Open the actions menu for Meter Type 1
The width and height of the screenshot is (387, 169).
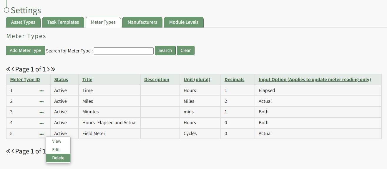click(41, 91)
